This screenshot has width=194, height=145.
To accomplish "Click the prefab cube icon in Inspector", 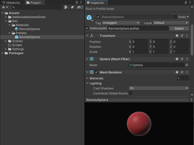I will [x=89, y=18].
